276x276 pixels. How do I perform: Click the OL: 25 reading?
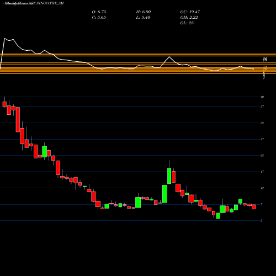(187, 23)
